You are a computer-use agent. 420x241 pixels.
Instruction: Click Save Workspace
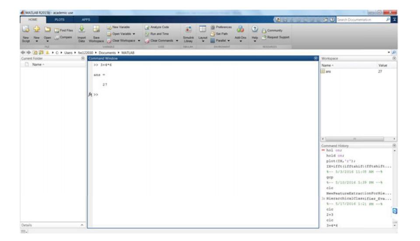96,34
